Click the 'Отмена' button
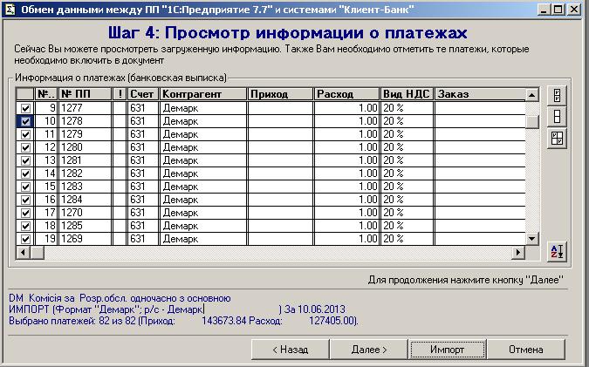The image size is (589, 367). [x=526, y=350]
